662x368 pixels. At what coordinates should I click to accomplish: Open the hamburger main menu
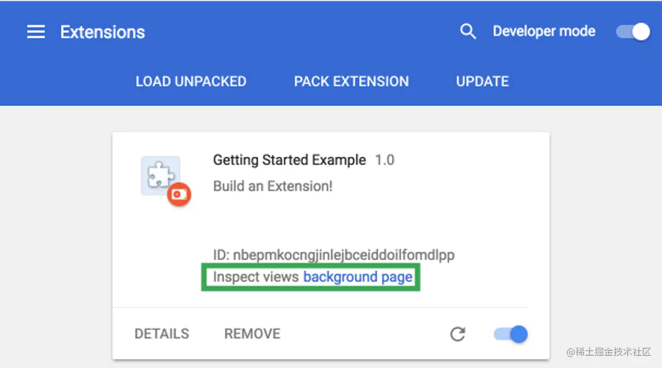coord(36,32)
